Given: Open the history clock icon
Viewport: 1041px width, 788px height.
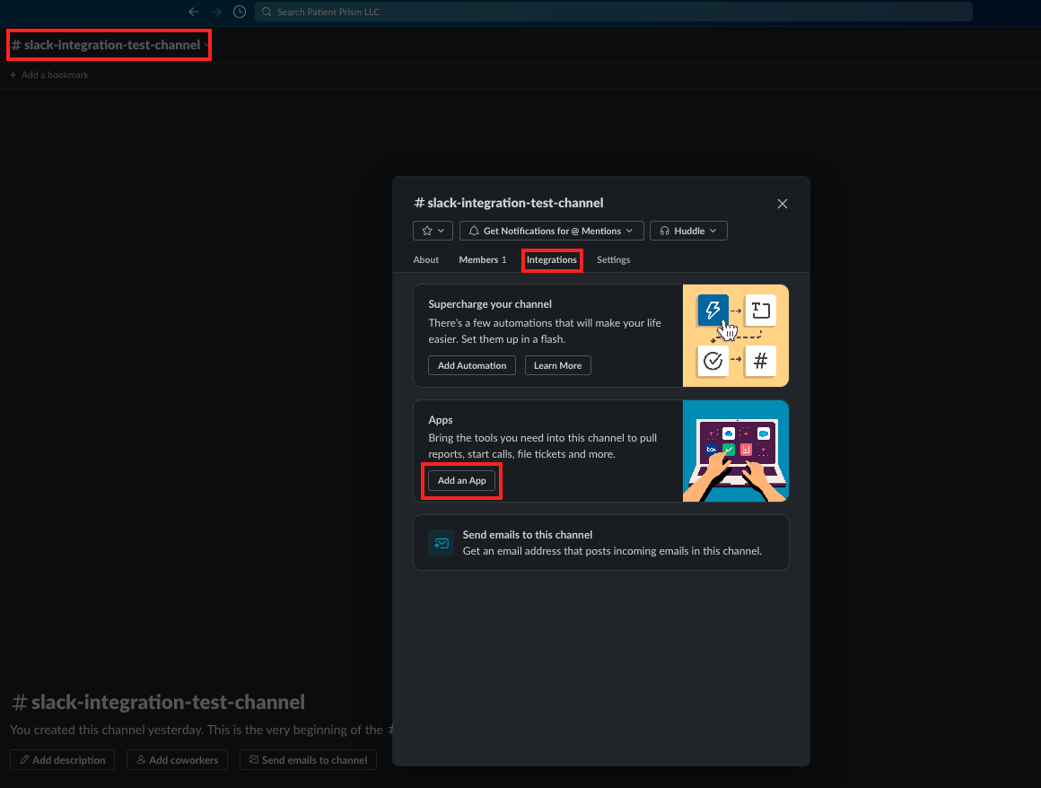Looking at the screenshot, I should 239,12.
